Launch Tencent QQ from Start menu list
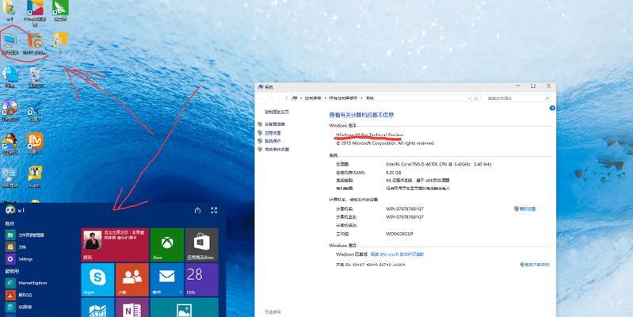Screen dimensions: 633x317 coord(18,295)
